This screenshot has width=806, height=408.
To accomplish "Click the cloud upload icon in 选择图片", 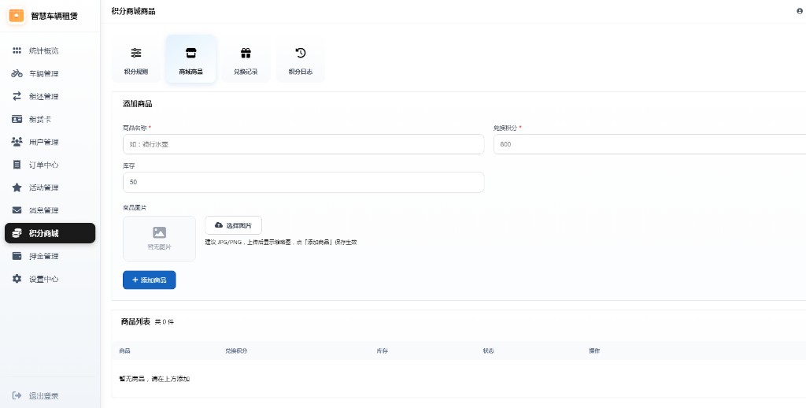I will [219, 225].
